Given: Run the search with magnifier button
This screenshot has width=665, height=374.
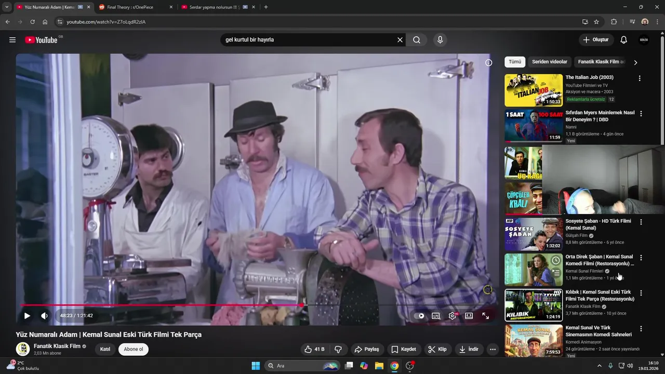Looking at the screenshot, I should pos(417,40).
